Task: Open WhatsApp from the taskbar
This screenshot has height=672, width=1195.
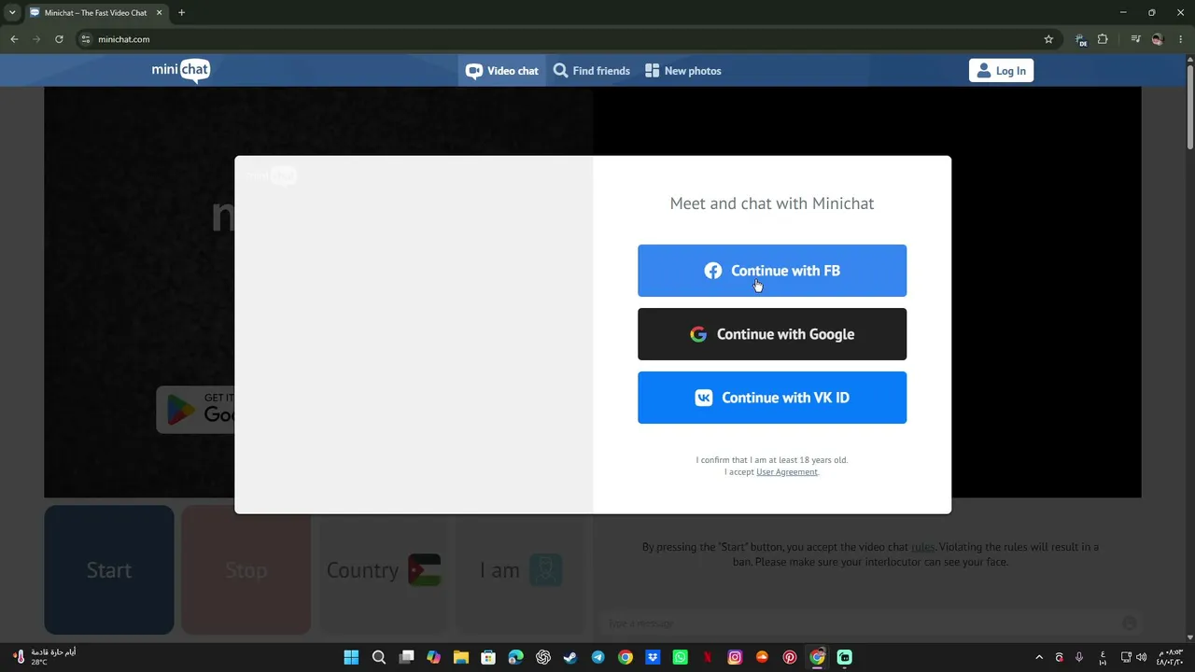Action: pyautogui.click(x=680, y=657)
